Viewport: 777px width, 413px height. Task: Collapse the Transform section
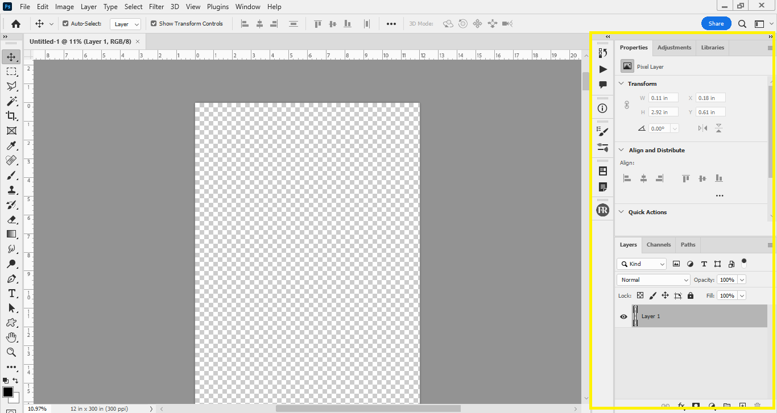pyautogui.click(x=621, y=84)
